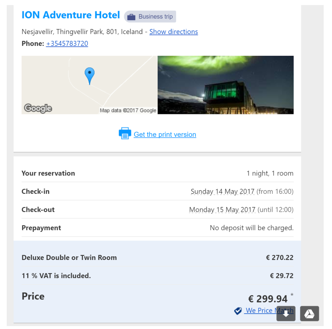This screenshot has width=332, height=329.
Task: Click the Google logo on the map
Action: tap(38, 108)
